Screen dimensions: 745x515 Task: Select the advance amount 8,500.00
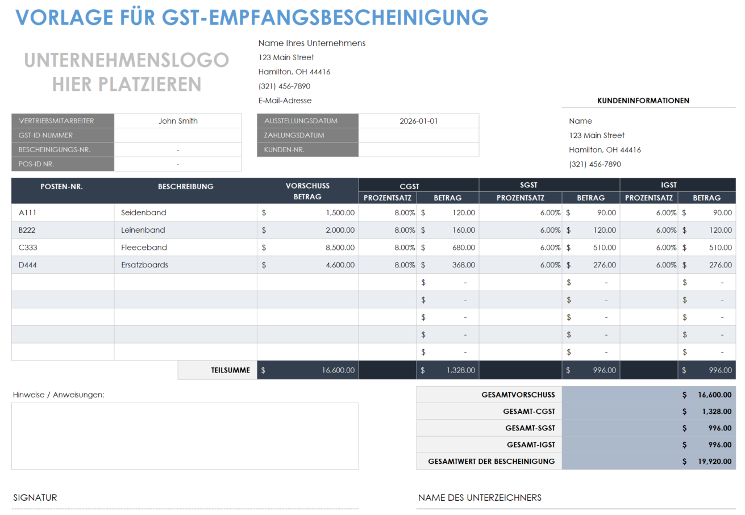(340, 248)
